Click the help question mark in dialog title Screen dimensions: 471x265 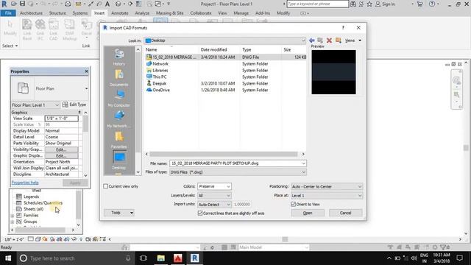pos(343,28)
